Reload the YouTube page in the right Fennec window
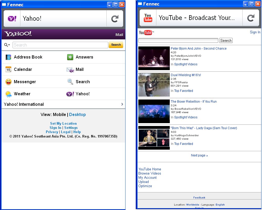Image resolution: width=262 pixels, height=210 pixels. (x=251, y=18)
